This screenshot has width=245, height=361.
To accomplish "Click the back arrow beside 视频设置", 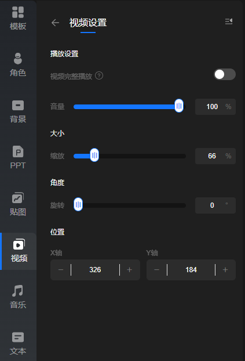I will pos(56,23).
